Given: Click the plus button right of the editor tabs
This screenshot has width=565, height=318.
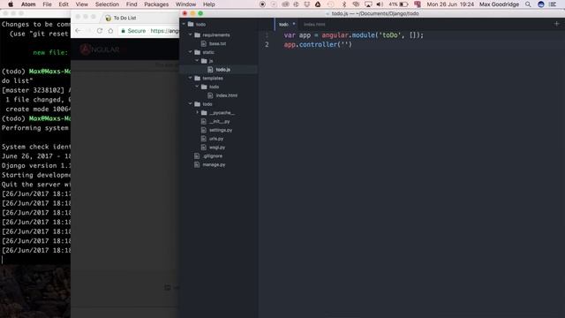Looking at the screenshot, I should (x=556, y=24).
